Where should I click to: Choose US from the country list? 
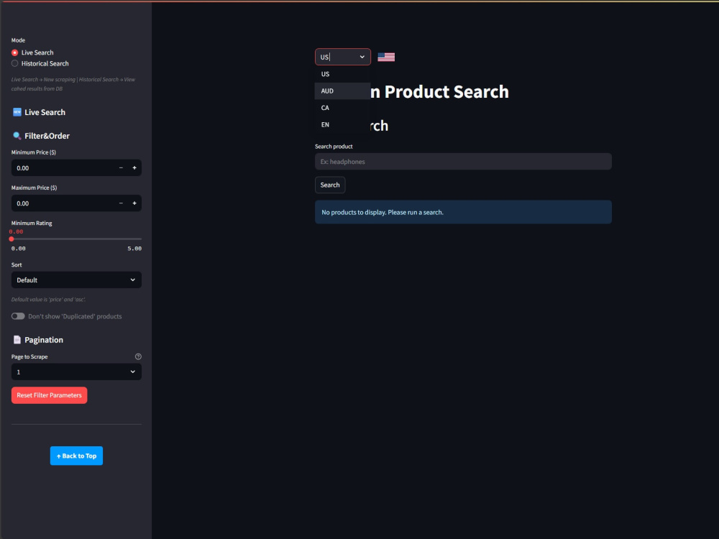pos(342,74)
